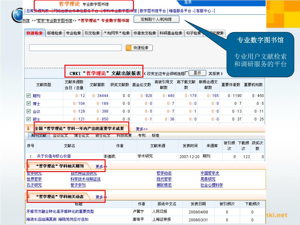
Task: Select the 科研基金检索 tab
Action: pos(171,33)
